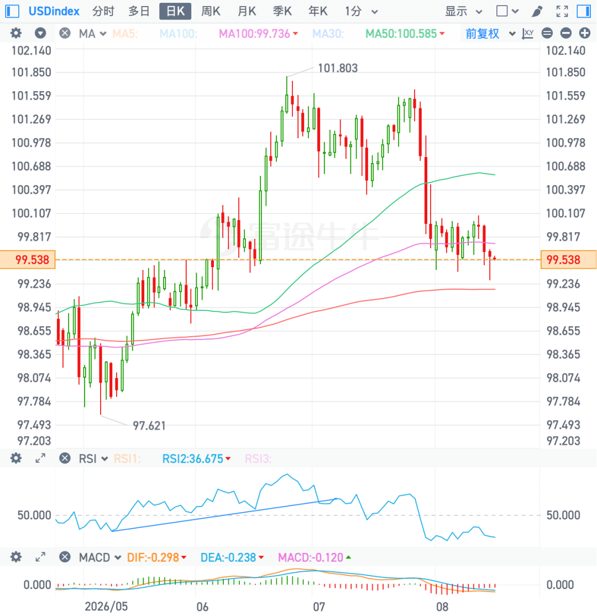Image resolution: width=597 pixels, height=616 pixels.
Task: Open the 显示 display dropdown
Action: point(463,12)
